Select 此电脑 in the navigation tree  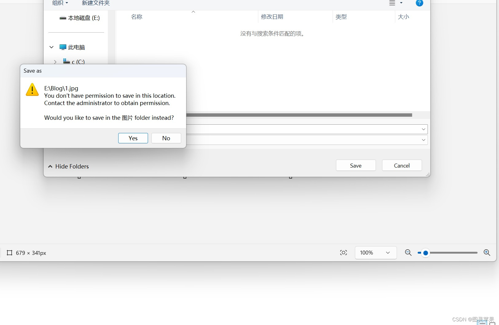(72, 47)
